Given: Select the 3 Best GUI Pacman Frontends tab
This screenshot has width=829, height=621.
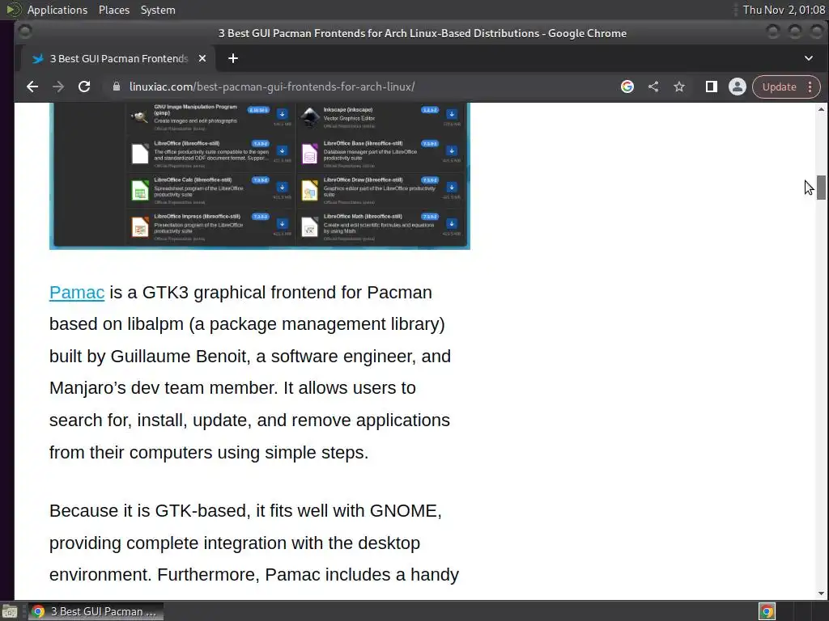Looking at the screenshot, I should click(118, 58).
